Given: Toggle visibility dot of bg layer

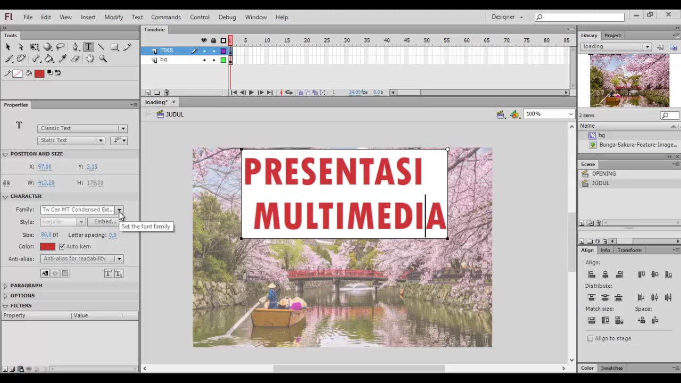Looking at the screenshot, I should (204, 60).
